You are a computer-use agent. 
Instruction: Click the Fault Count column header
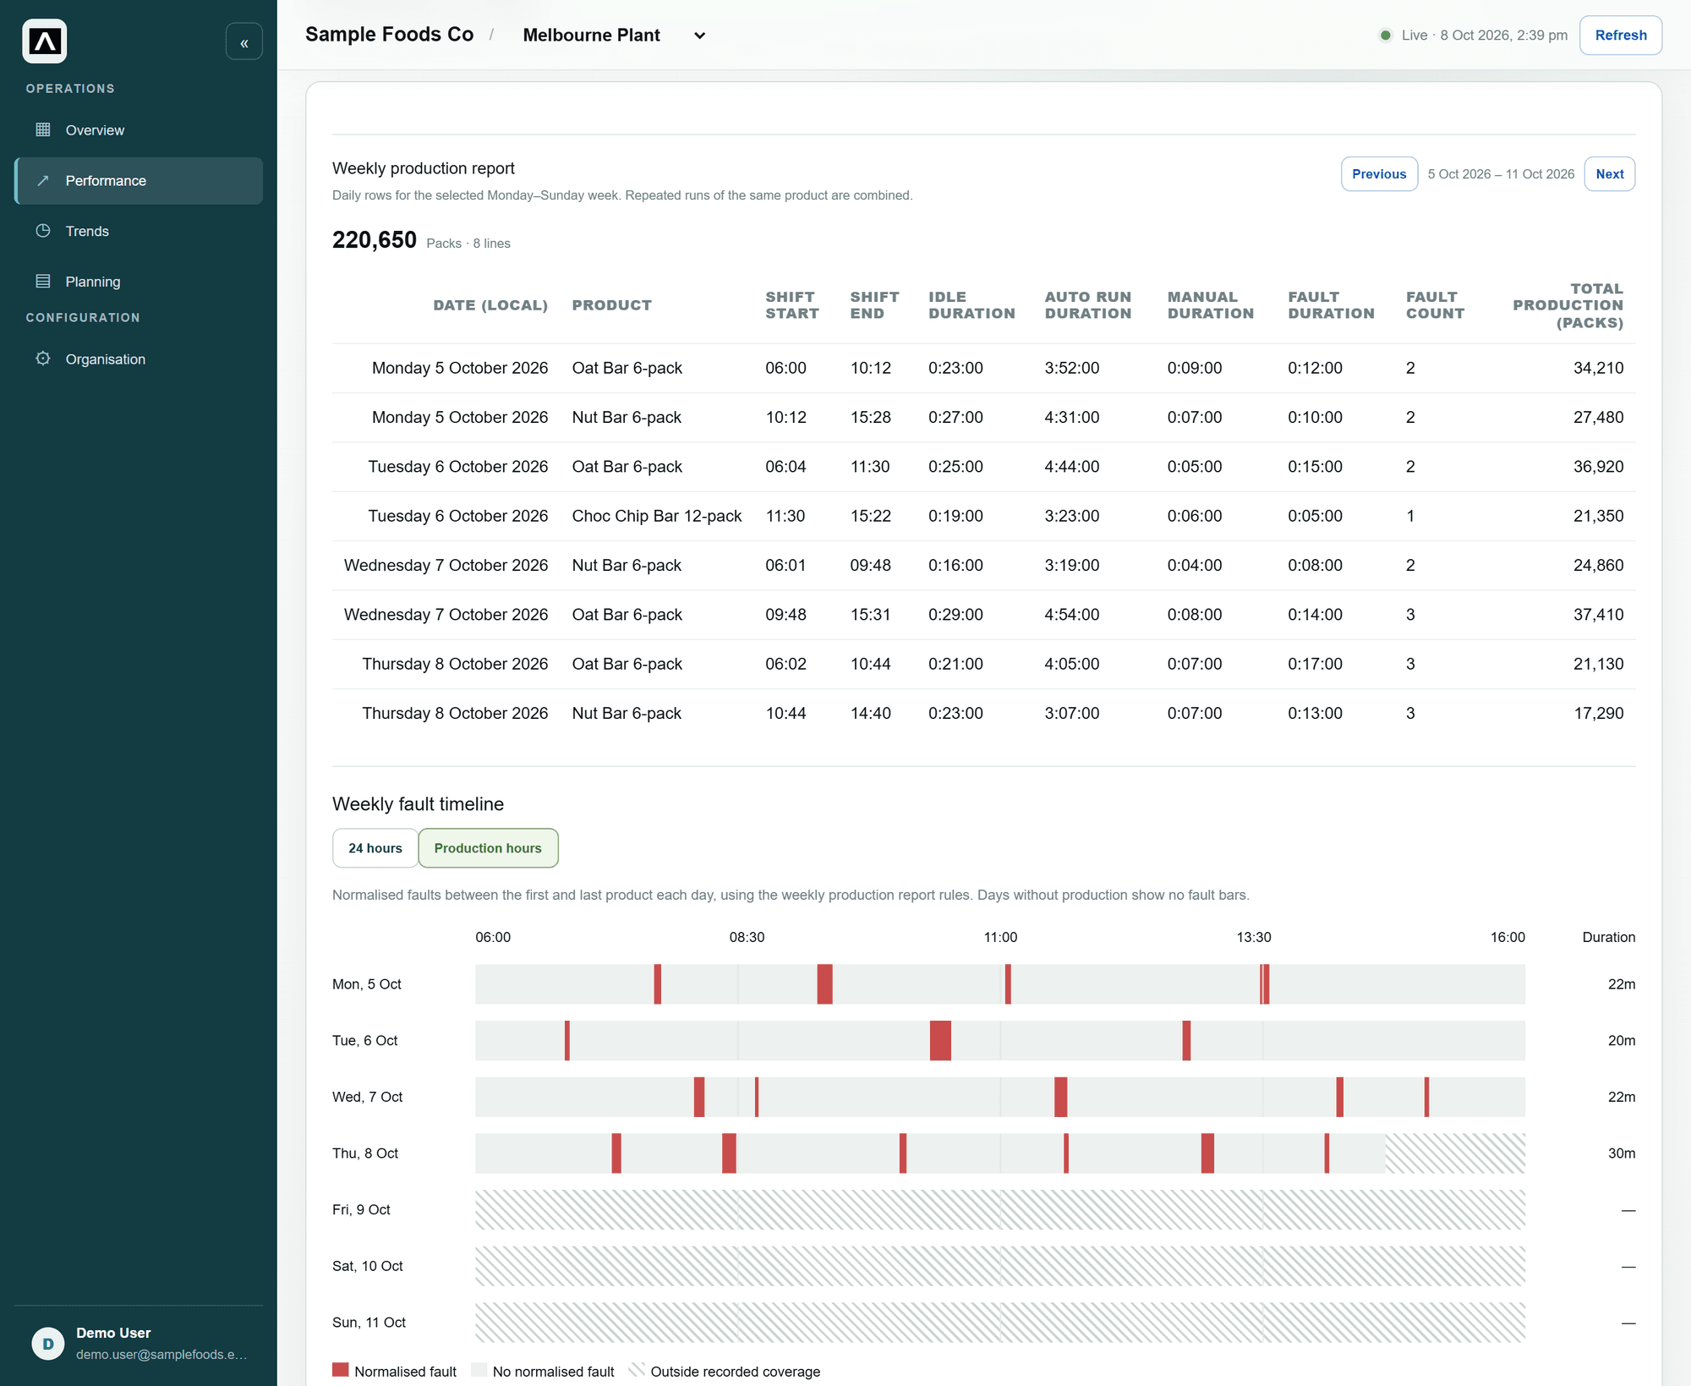point(1435,305)
